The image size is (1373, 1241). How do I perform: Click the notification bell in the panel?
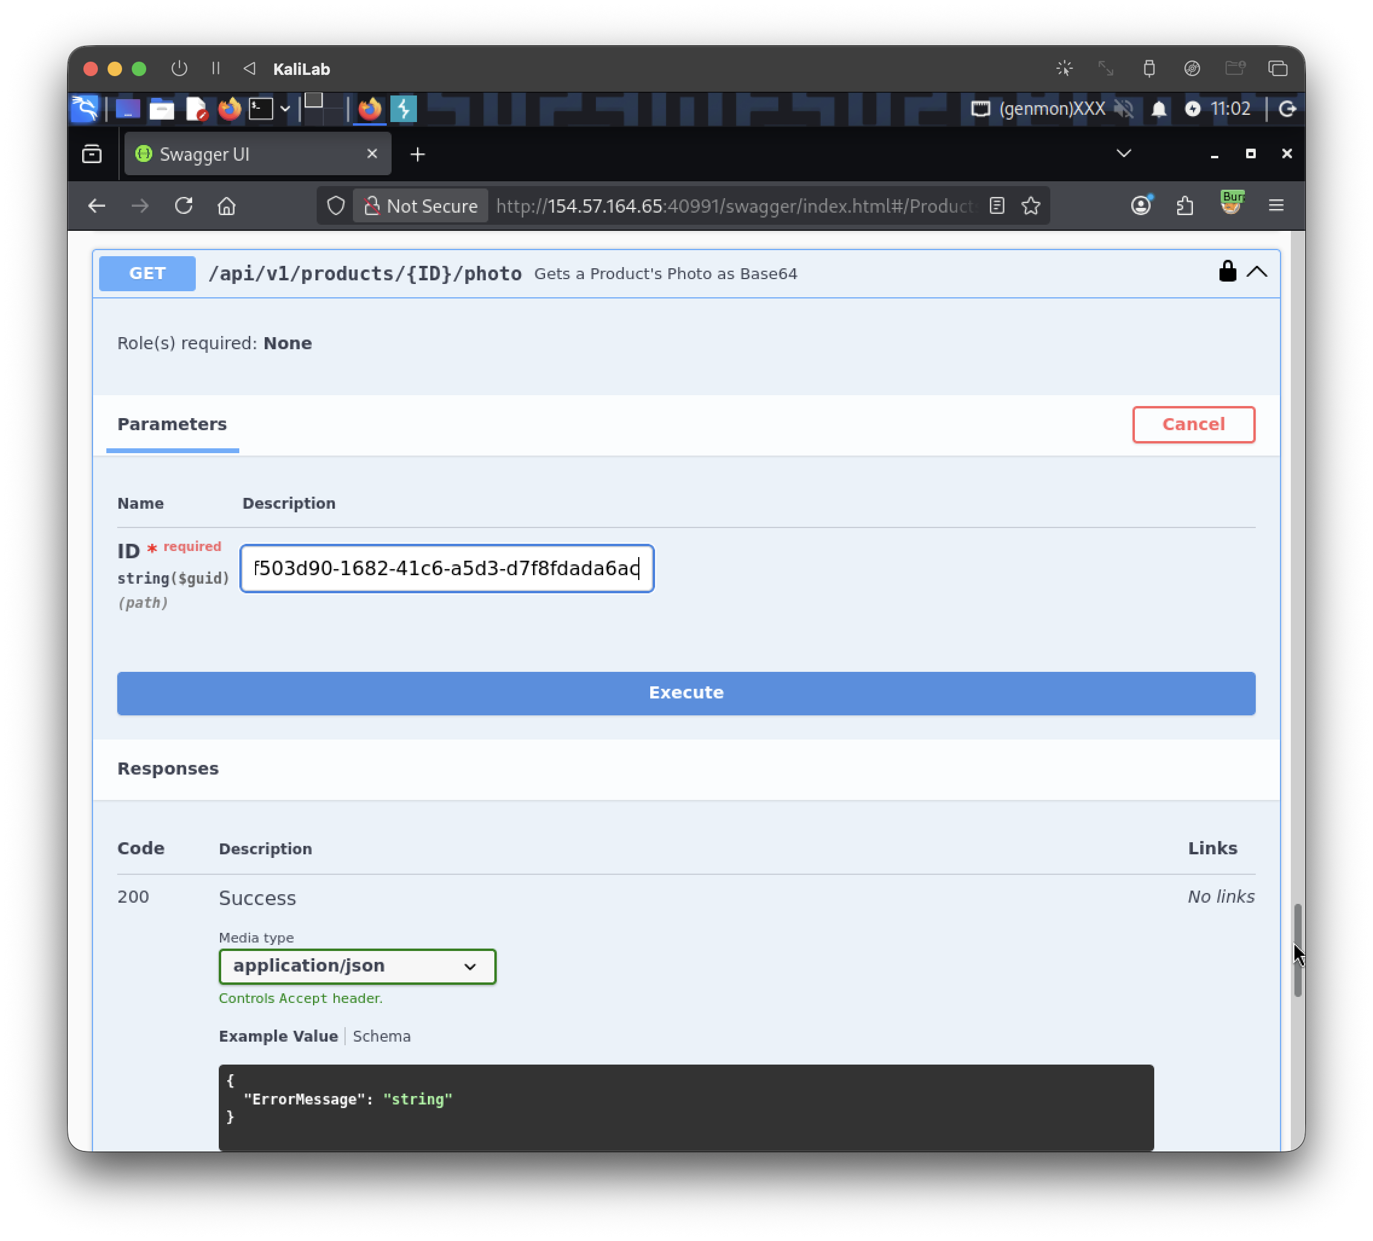pos(1158,109)
